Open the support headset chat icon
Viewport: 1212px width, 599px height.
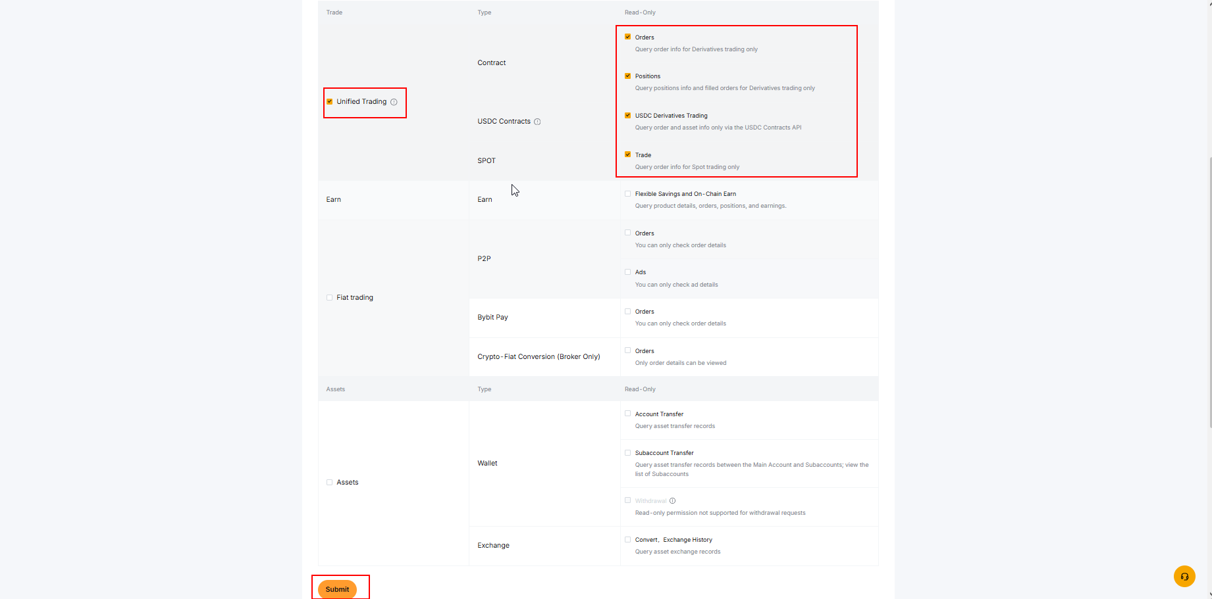pos(1184,576)
